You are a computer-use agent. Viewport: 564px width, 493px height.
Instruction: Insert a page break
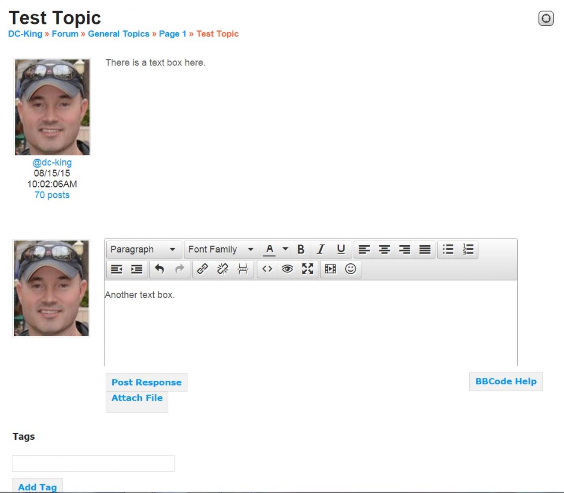pyautogui.click(x=243, y=269)
